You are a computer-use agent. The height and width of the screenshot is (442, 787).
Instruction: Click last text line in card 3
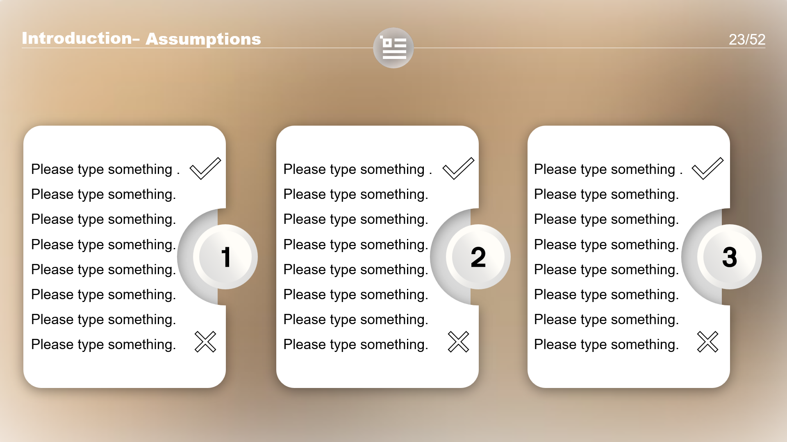pos(606,345)
